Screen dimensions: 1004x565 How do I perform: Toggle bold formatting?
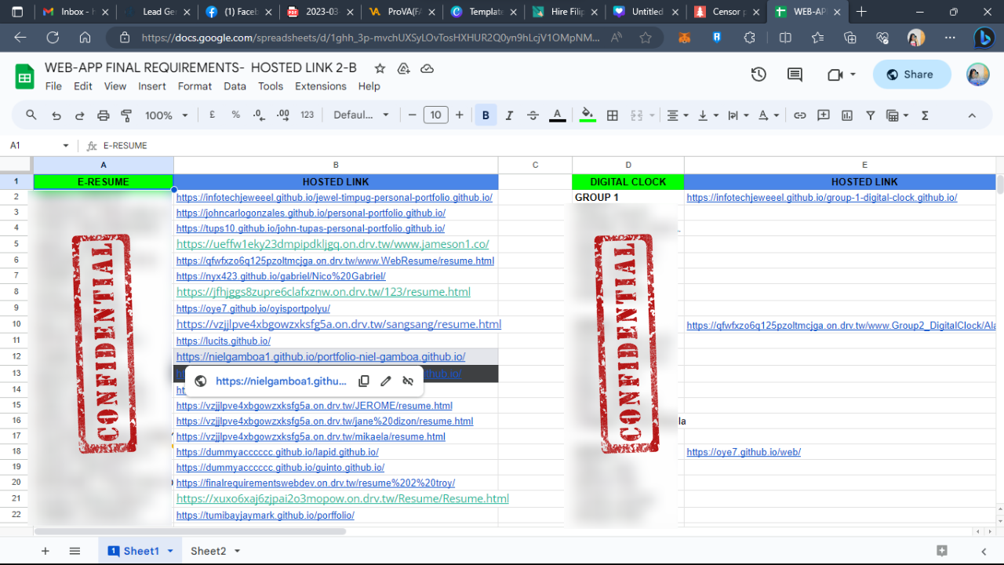point(486,115)
